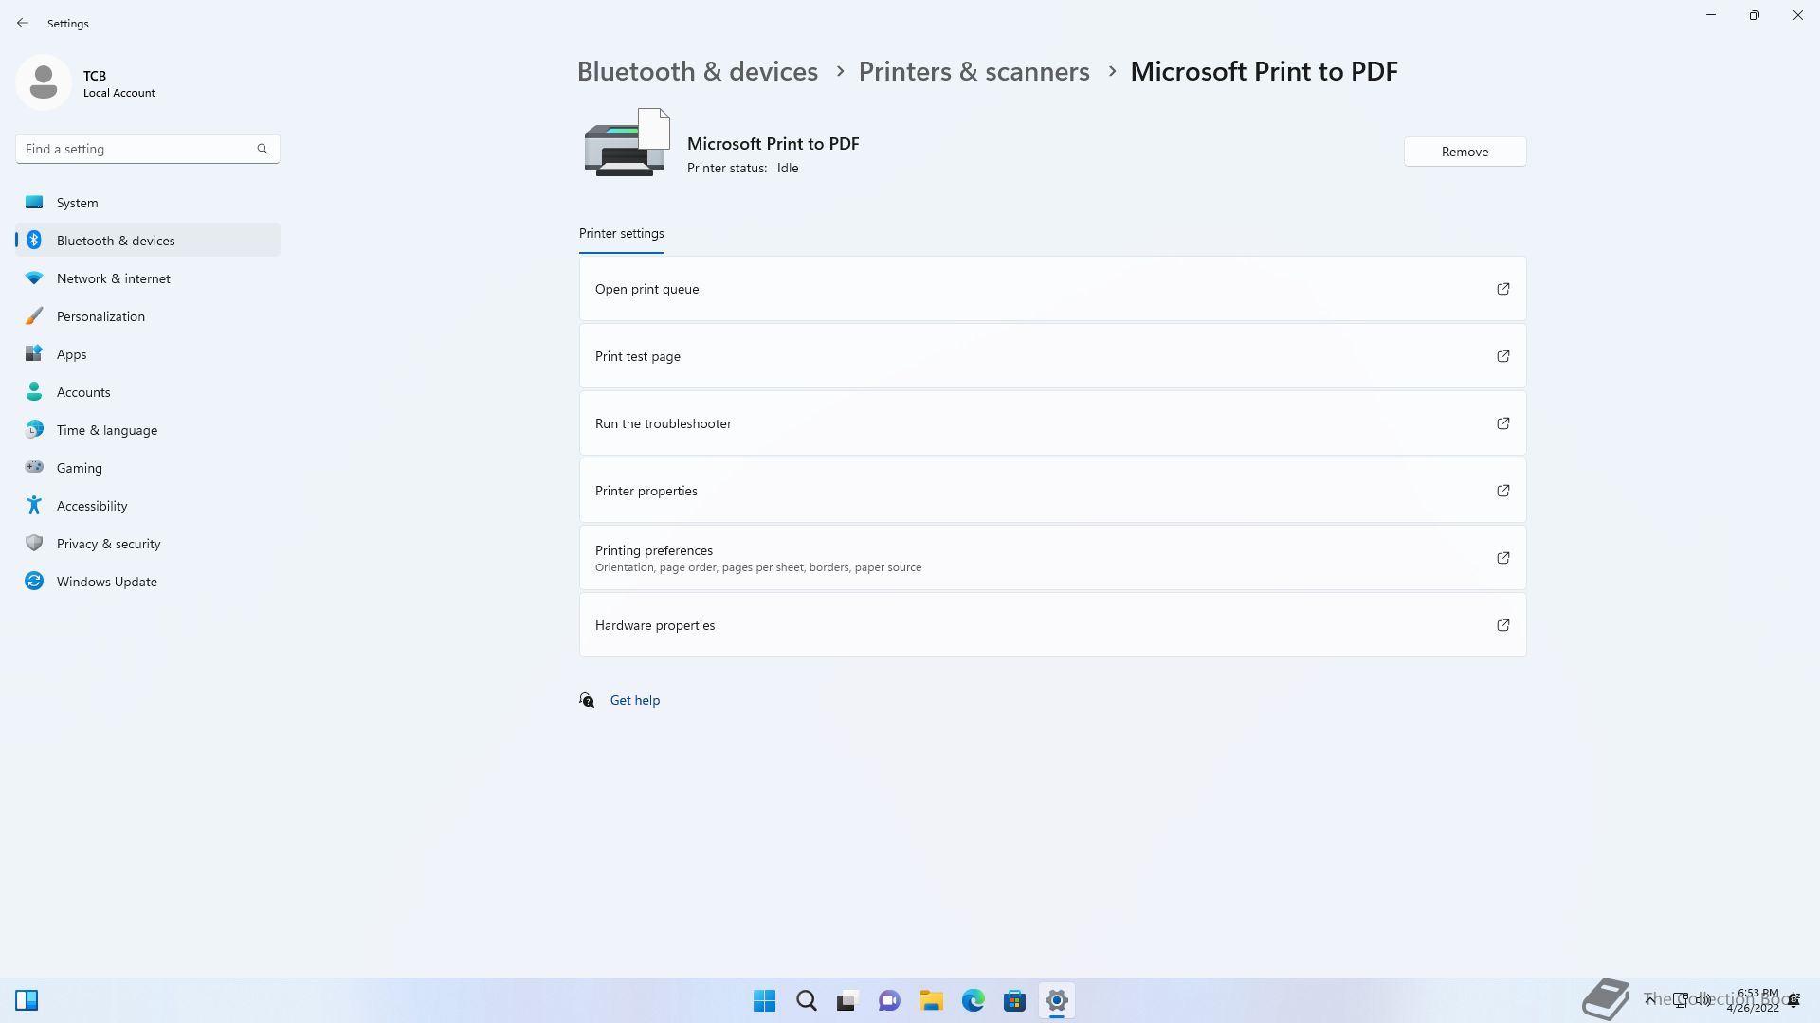Viewport: 1820px width, 1023px height.
Task: Open Printer properties
Action: 1052,491
